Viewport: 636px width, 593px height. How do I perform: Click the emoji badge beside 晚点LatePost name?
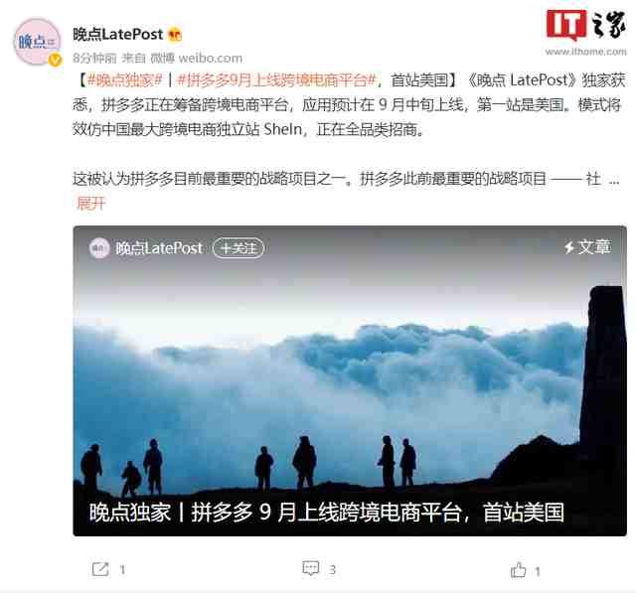point(175,35)
